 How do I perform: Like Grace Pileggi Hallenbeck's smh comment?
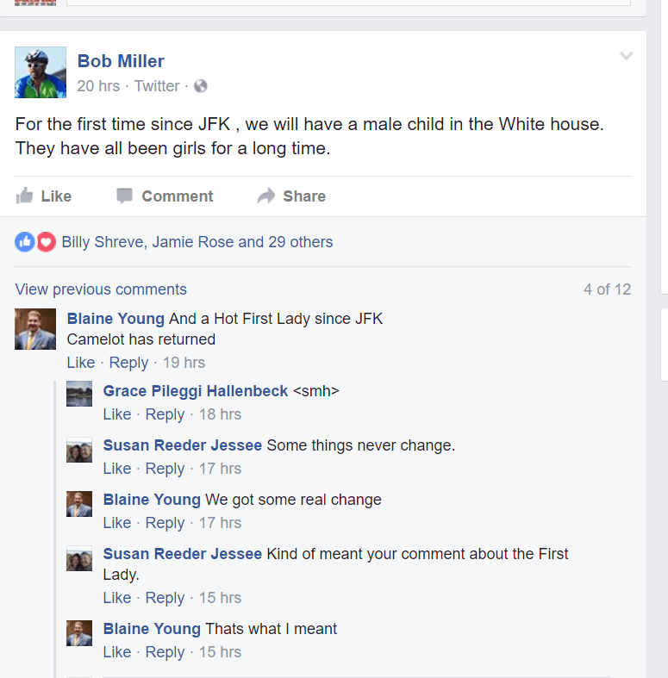pyautogui.click(x=117, y=414)
